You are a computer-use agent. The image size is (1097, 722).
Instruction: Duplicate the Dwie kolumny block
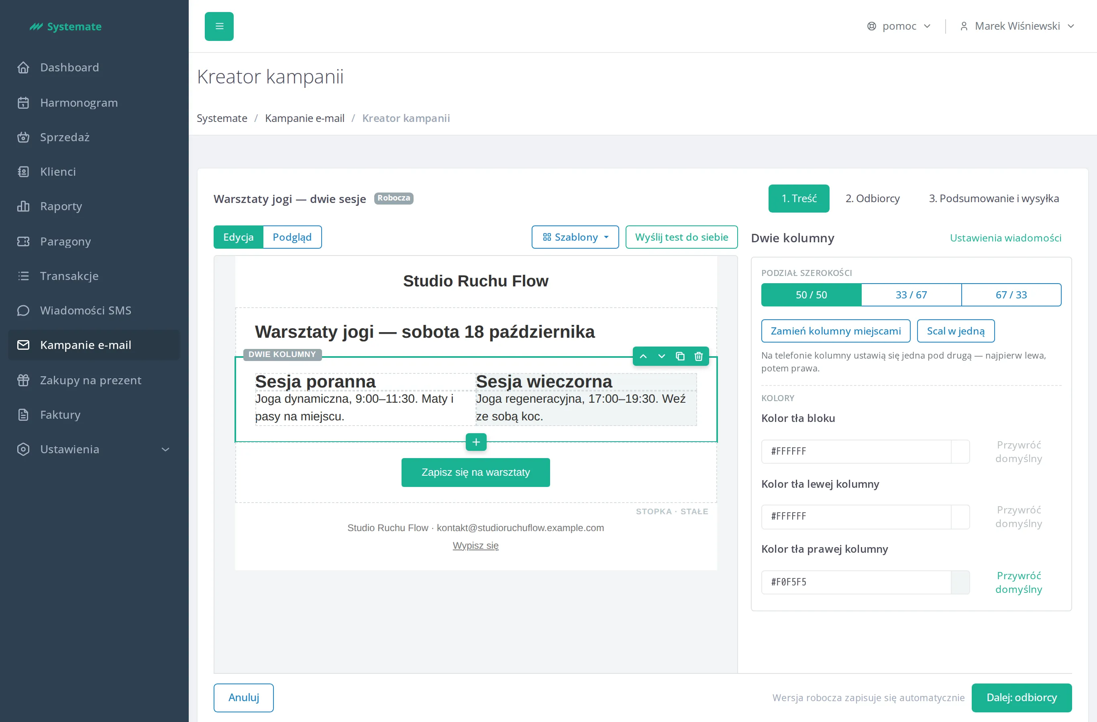(x=680, y=357)
